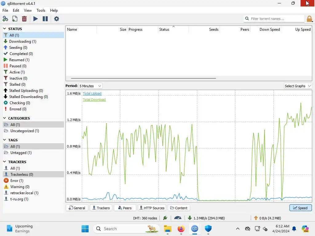Click the red Delete torrent trash icon
Image resolution: width=315 pixels, height=236 pixels.
coord(24,19)
